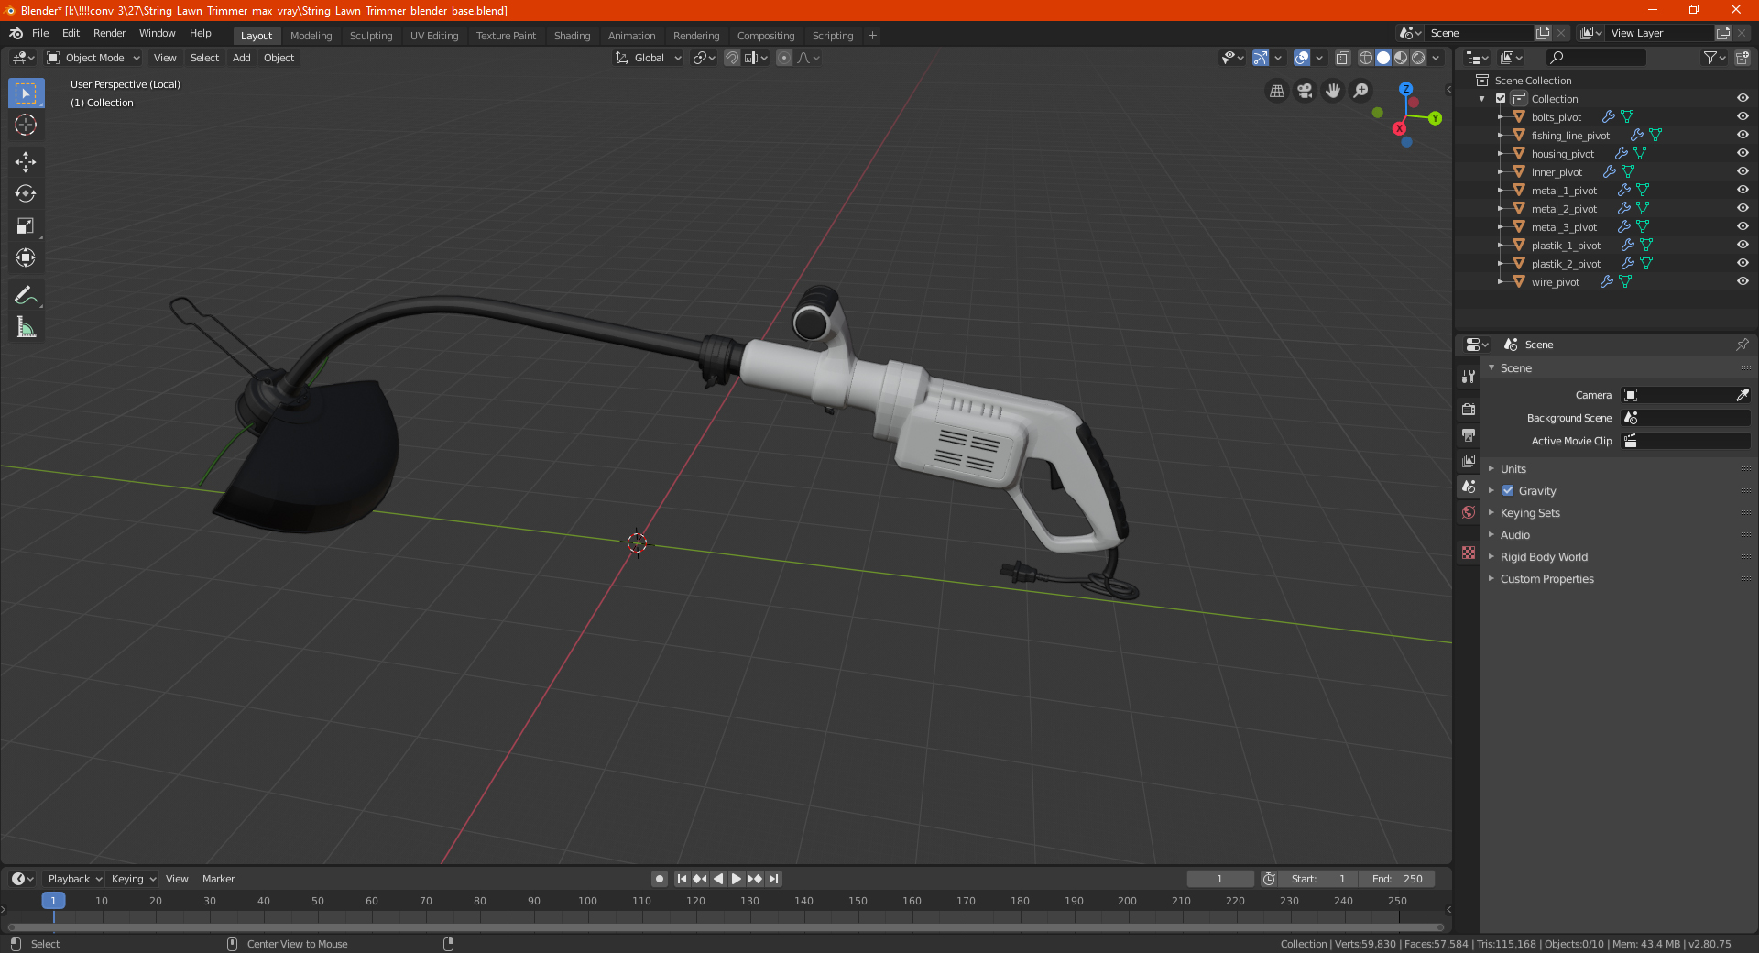Click the current frame number field

click(1219, 879)
